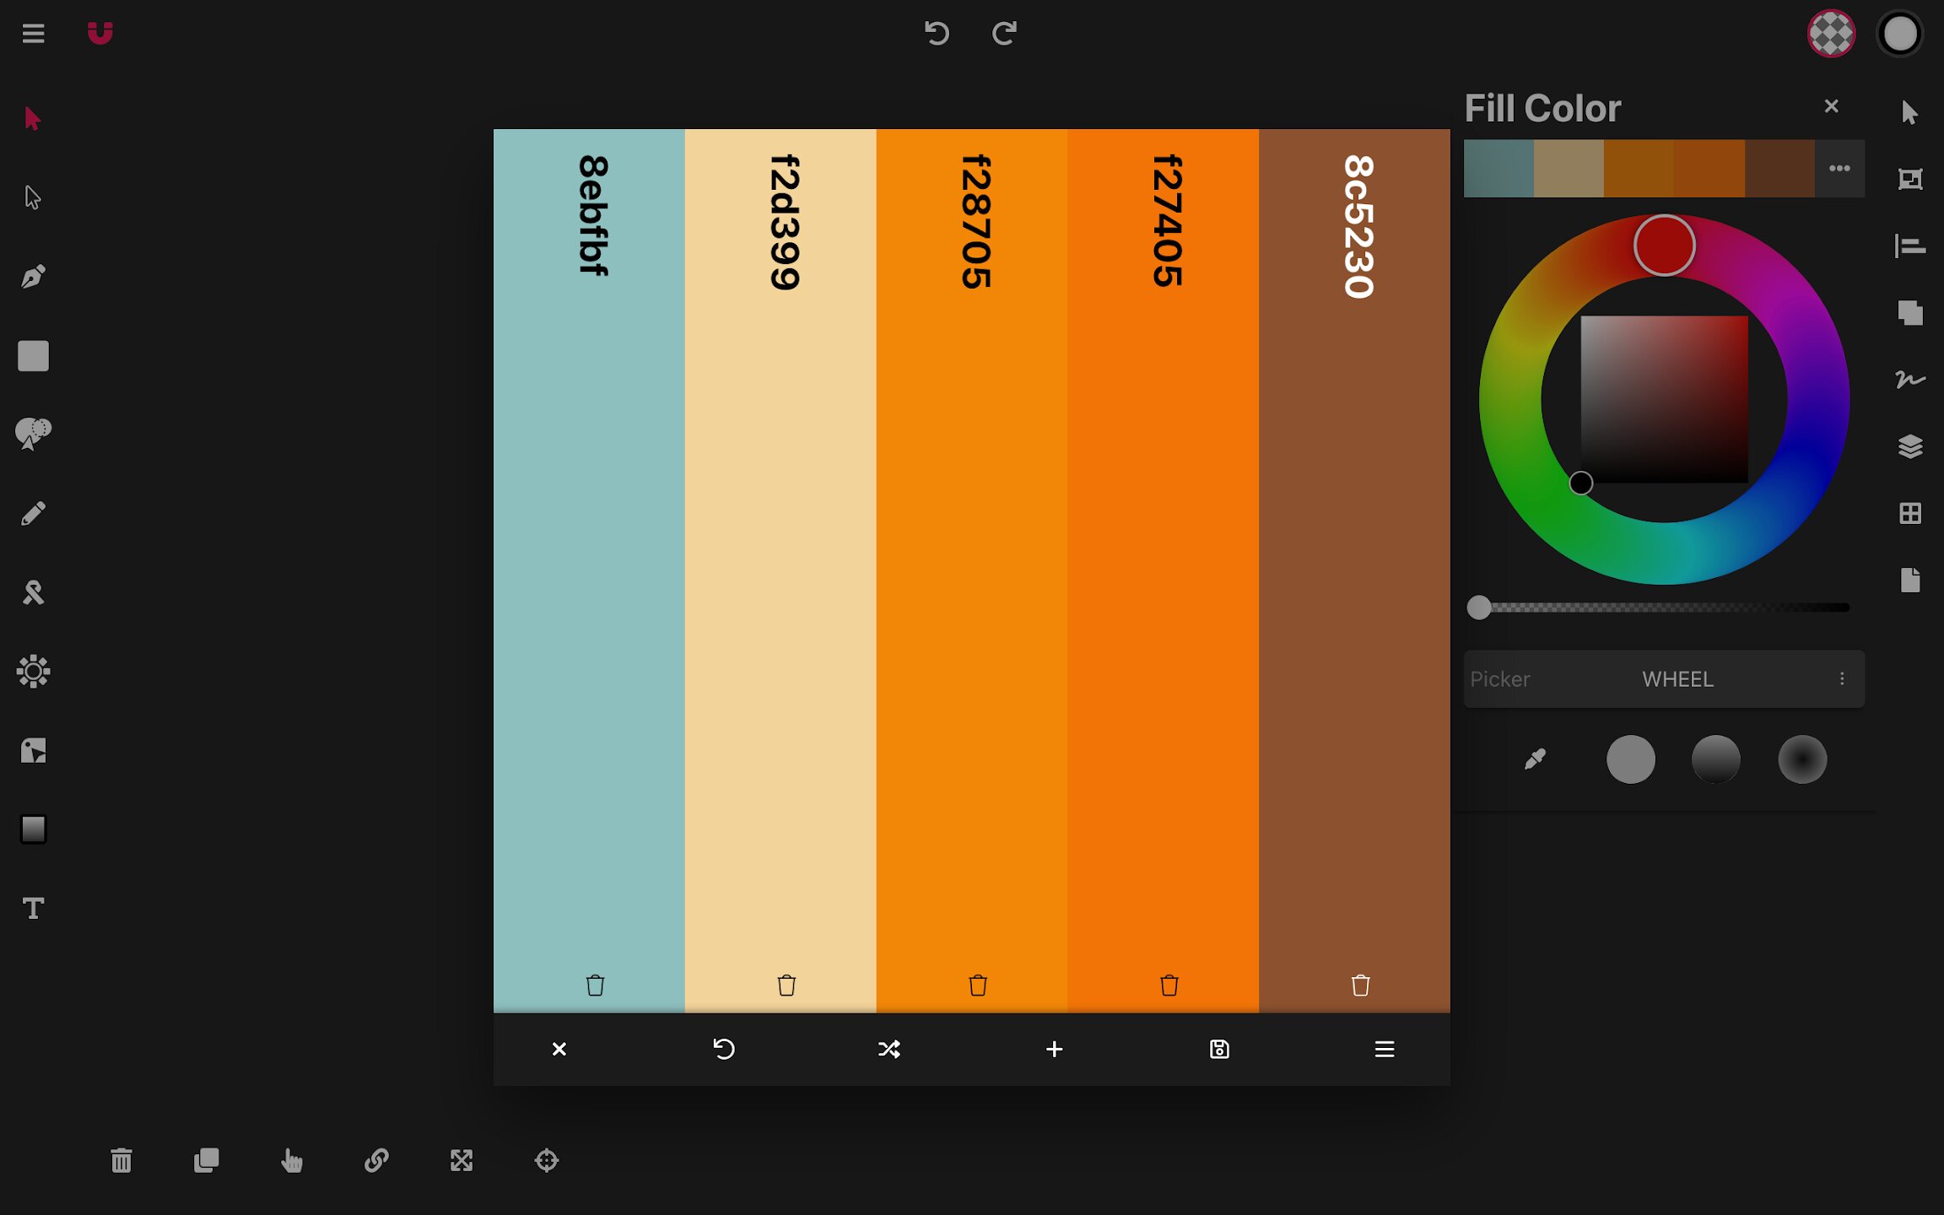Open the palette hamburger menu
Image resolution: width=1944 pixels, height=1215 pixels.
pos(1384,1049)
